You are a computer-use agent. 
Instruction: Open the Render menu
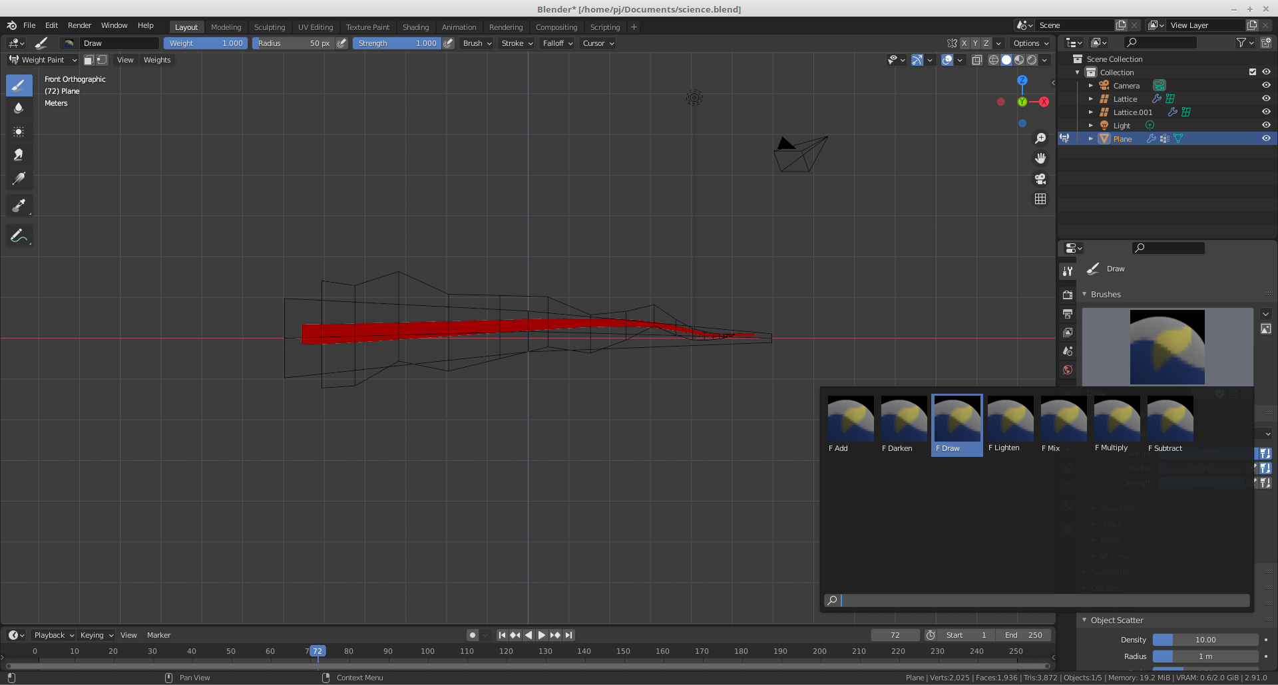click(79, 25)
